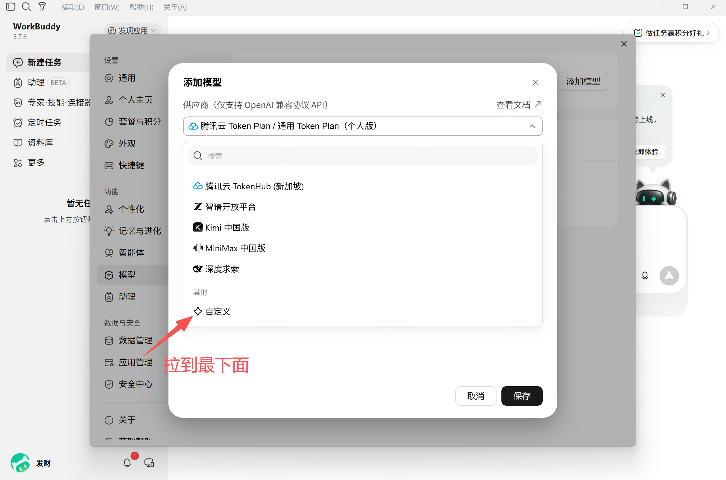Screen dimensions: 726x480
Task: Open 外观 settings section
Action: coord(133,144)
